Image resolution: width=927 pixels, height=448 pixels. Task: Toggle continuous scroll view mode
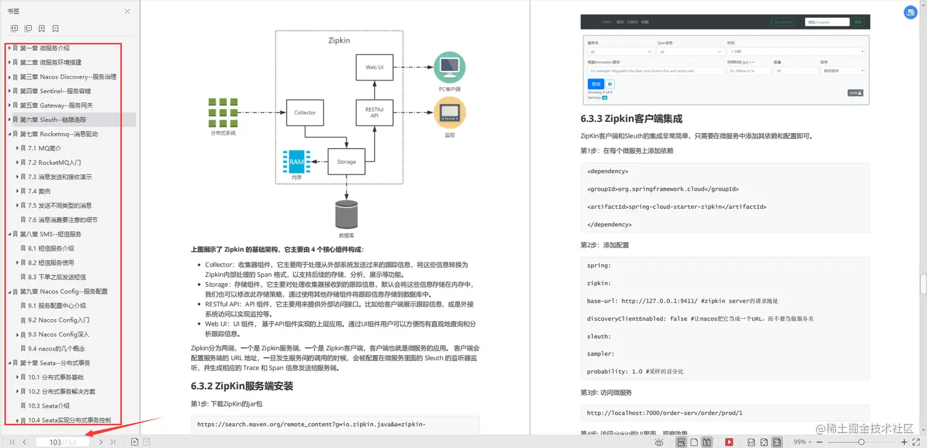point(681,442)
